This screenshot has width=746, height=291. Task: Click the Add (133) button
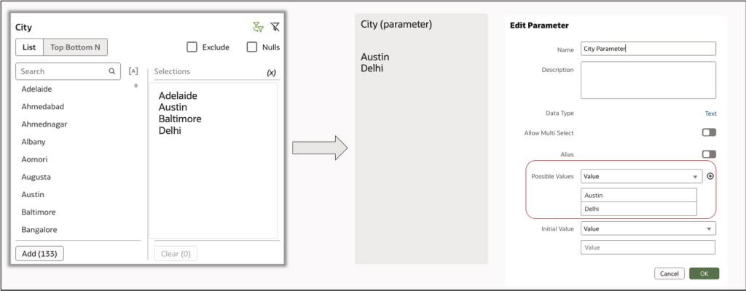39,253
